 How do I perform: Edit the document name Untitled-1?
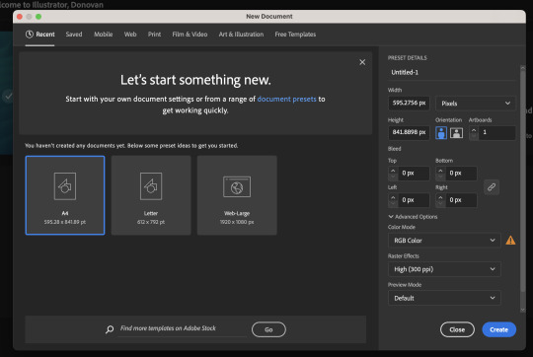pos(451,72)
